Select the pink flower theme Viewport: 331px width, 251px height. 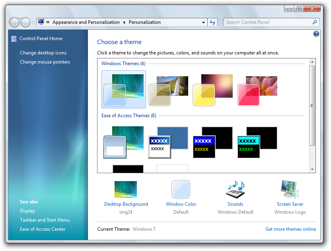click(x=257, y=90)
